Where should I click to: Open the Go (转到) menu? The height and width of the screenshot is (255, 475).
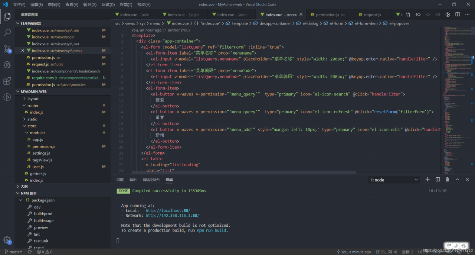[x=90, y=4]
